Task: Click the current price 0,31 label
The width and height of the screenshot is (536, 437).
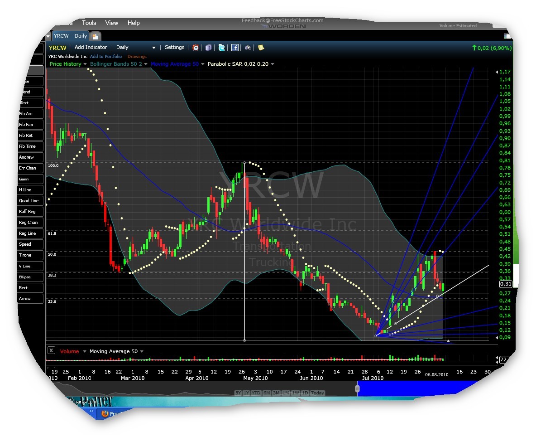Action: 506,284
